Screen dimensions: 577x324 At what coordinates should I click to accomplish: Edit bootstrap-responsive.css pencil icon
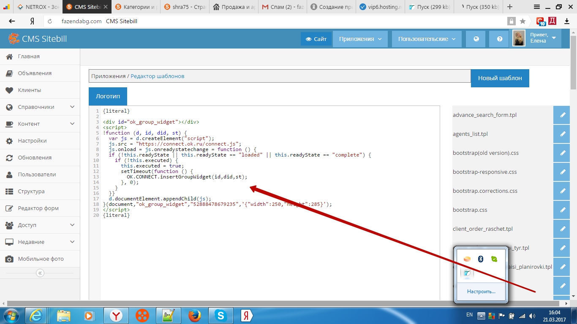562,172
